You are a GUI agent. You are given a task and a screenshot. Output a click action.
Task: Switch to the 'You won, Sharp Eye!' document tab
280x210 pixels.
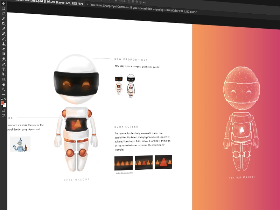click(144, 8)
